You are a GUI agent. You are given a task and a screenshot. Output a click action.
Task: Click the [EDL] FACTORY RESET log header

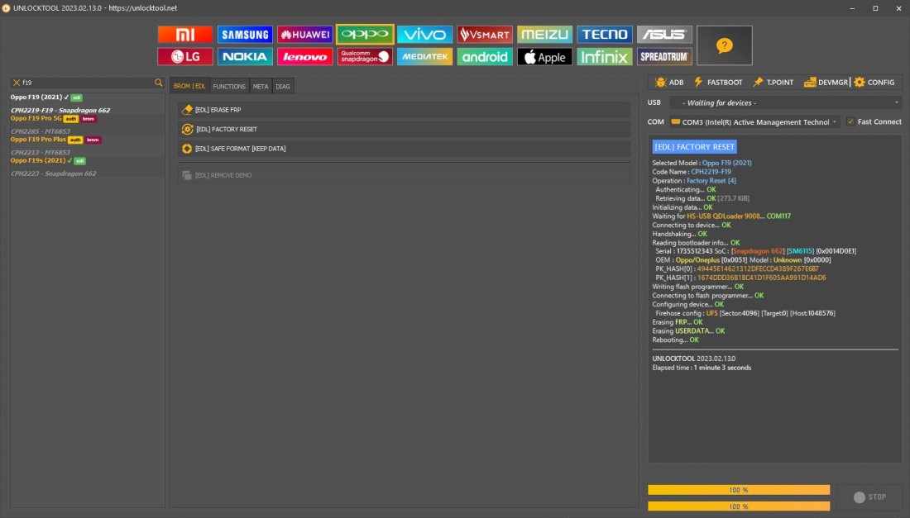(x=695, y=147)
